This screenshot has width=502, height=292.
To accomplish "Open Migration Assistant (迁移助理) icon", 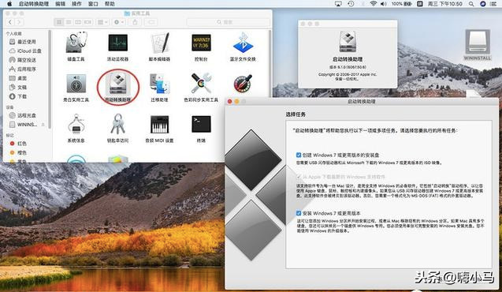I will click(159, 84).
